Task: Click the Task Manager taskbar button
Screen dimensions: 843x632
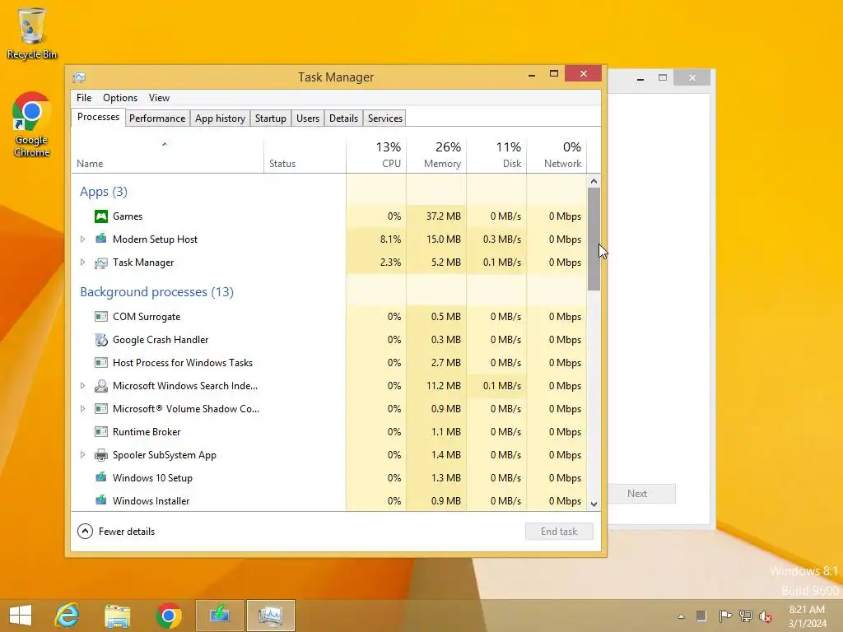Action: pyautogui.click(x=271, y=616)
